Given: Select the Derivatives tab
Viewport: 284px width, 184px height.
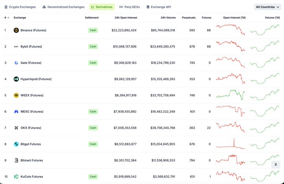Looking at the screenshot, I should point(102,7).
